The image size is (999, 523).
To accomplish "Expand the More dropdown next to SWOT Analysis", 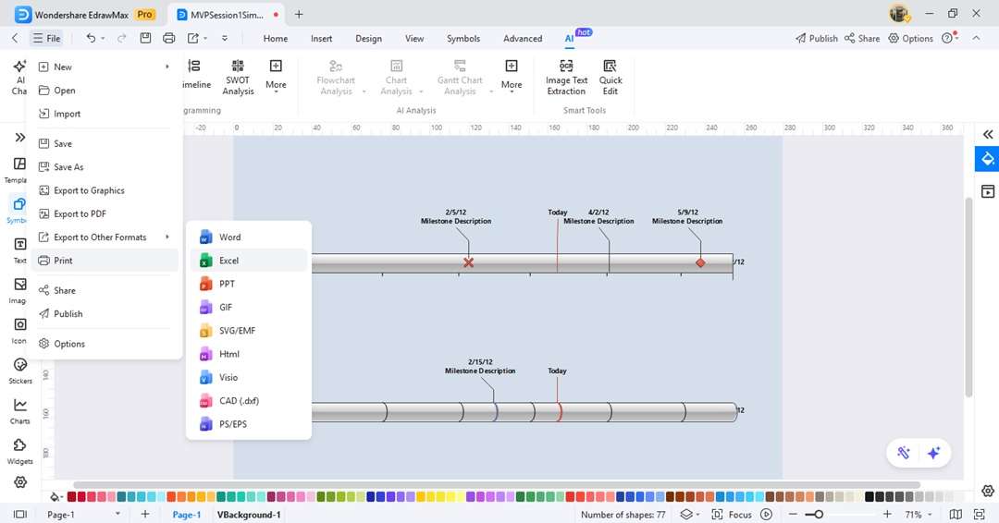I will tap(276, 77).
